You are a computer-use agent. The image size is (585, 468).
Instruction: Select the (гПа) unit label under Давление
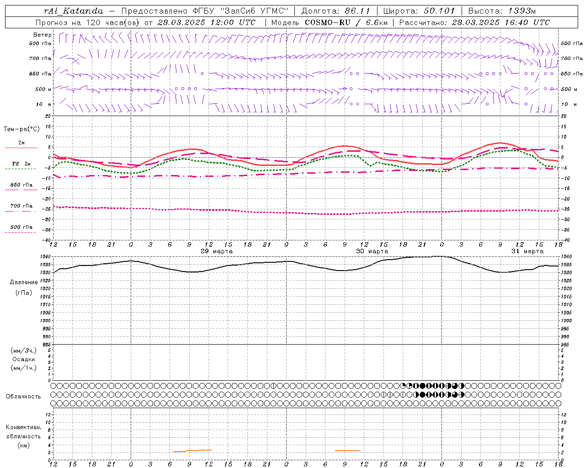[24, 292]
